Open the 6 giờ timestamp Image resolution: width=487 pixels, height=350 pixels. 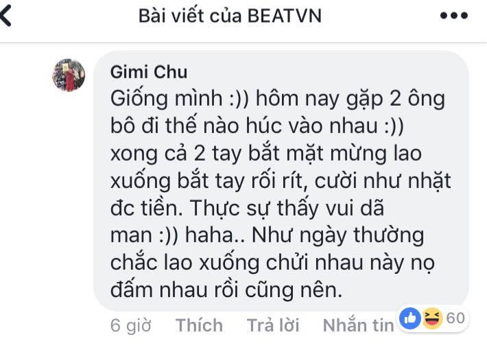[130, 326]
